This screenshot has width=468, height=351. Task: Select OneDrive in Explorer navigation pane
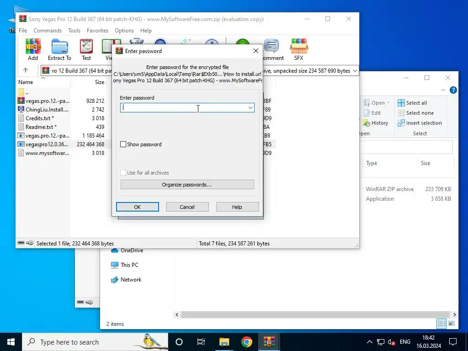(x=127, y=250)
